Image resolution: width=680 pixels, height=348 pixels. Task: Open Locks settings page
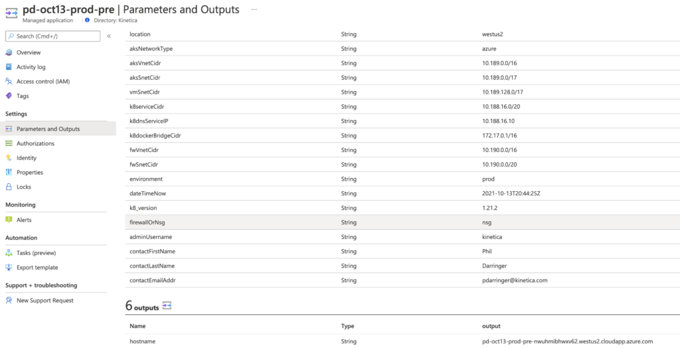[24, 187]
